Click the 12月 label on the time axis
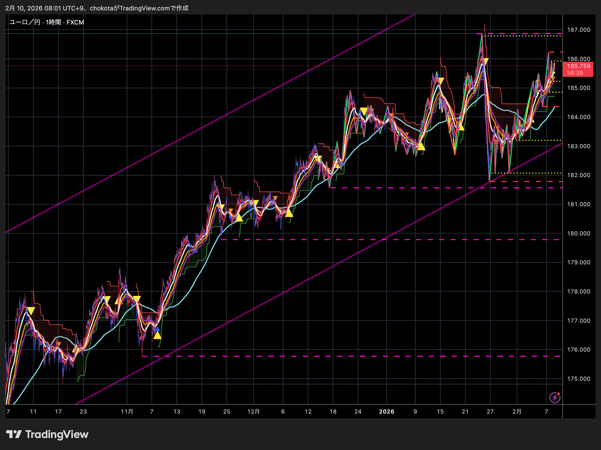Image resolution: width=601 pixels, height=450 pixels. pyautogui.click(x=253, y=411)
